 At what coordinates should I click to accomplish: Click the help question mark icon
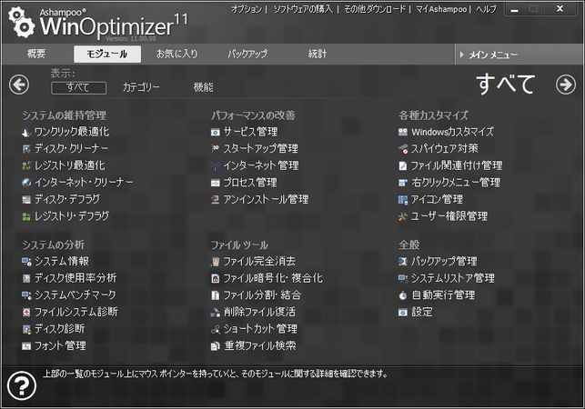point(22,385)
